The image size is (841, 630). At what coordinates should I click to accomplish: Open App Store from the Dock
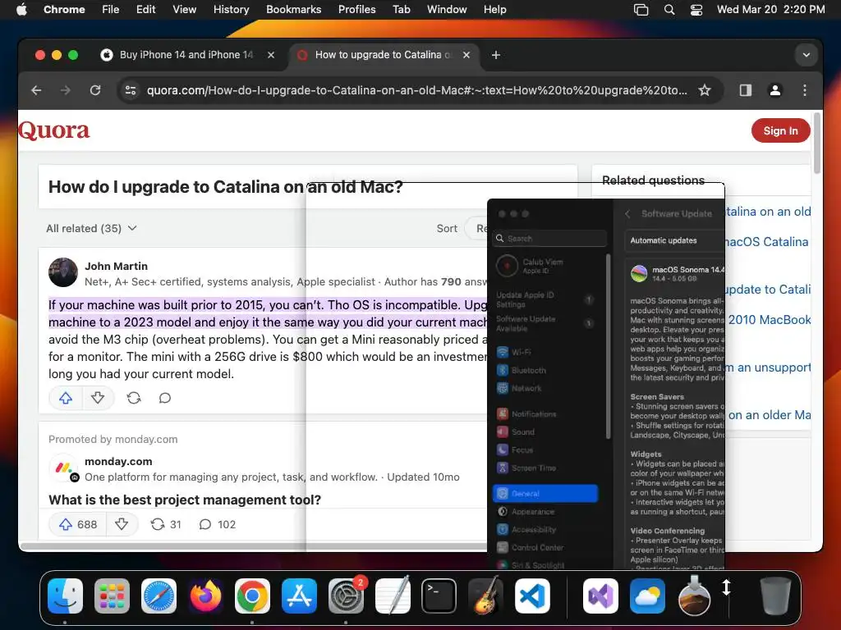click(x=299, y=596)
